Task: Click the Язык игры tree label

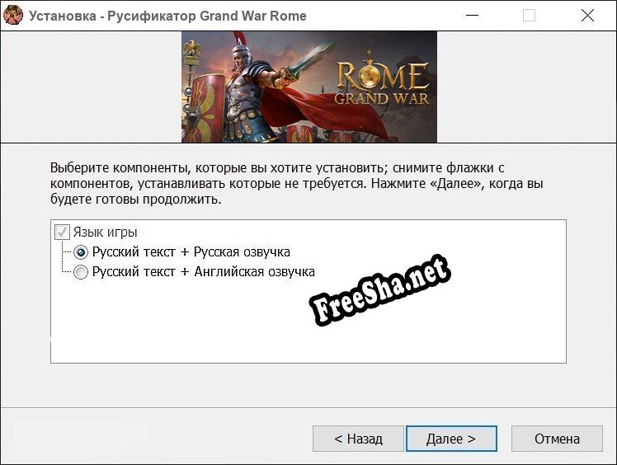Action: [x=105, y=233]
